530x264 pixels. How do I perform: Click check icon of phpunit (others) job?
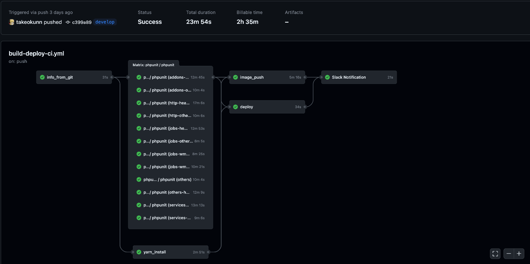(139, 179)
